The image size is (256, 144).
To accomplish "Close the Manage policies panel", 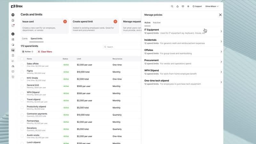I will (220, 15).
